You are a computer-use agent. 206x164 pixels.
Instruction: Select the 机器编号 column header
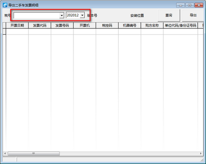130,25
